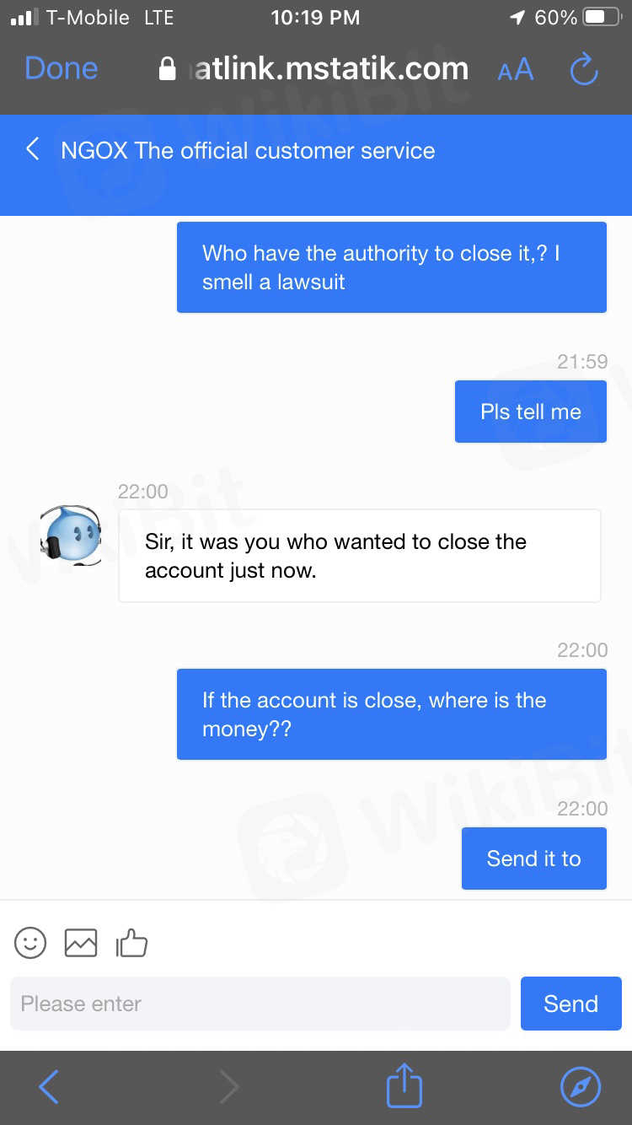Tap the thumbs up icon
This screenshot has height=1125, width=632.
point(131,943)
